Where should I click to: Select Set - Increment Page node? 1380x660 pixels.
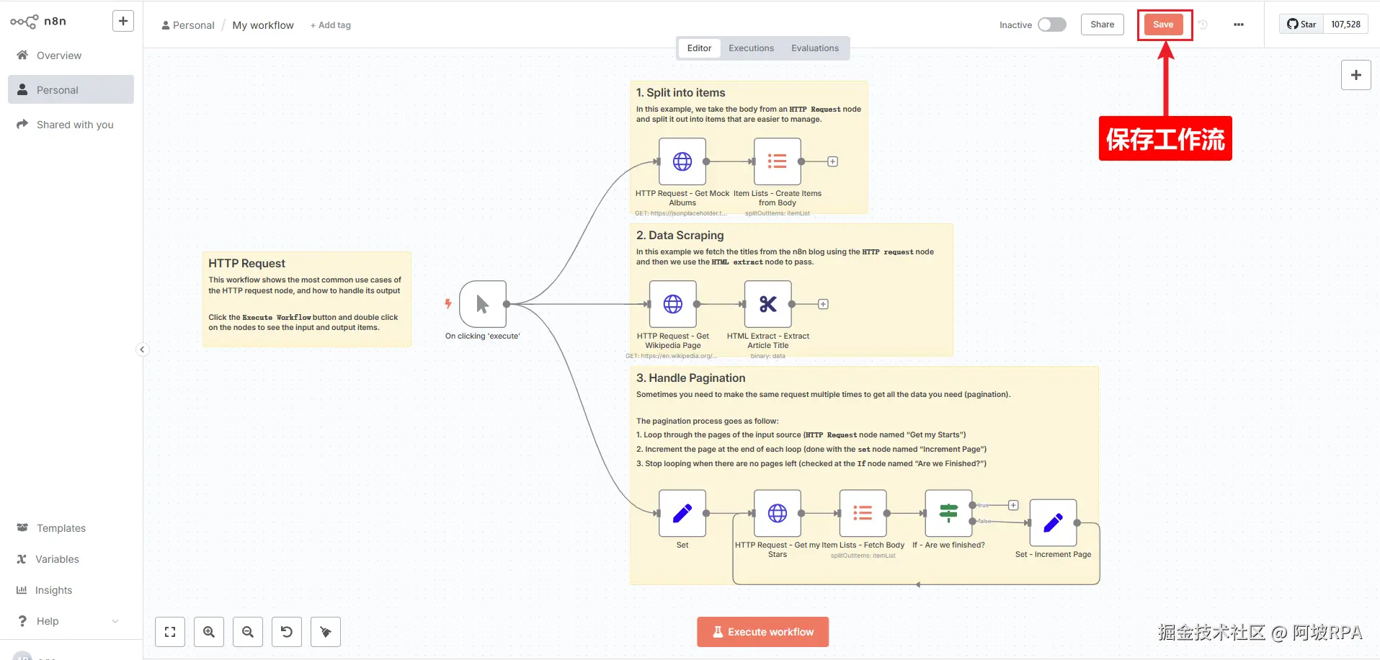pos(1054,522)
